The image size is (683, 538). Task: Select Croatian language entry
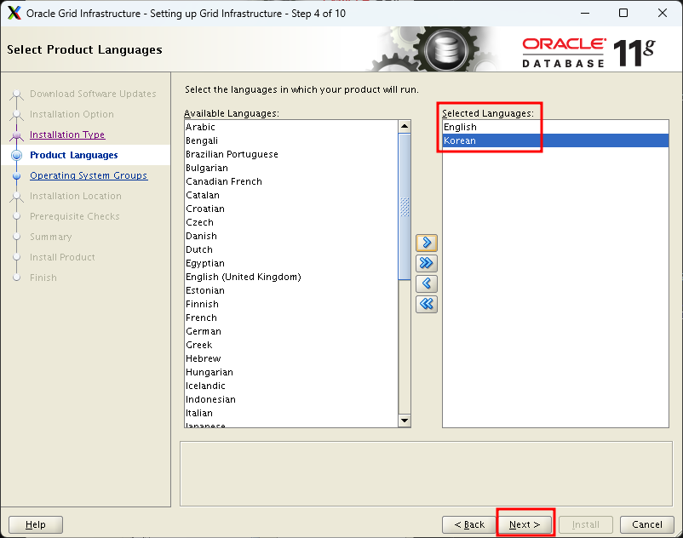(291, 209)
